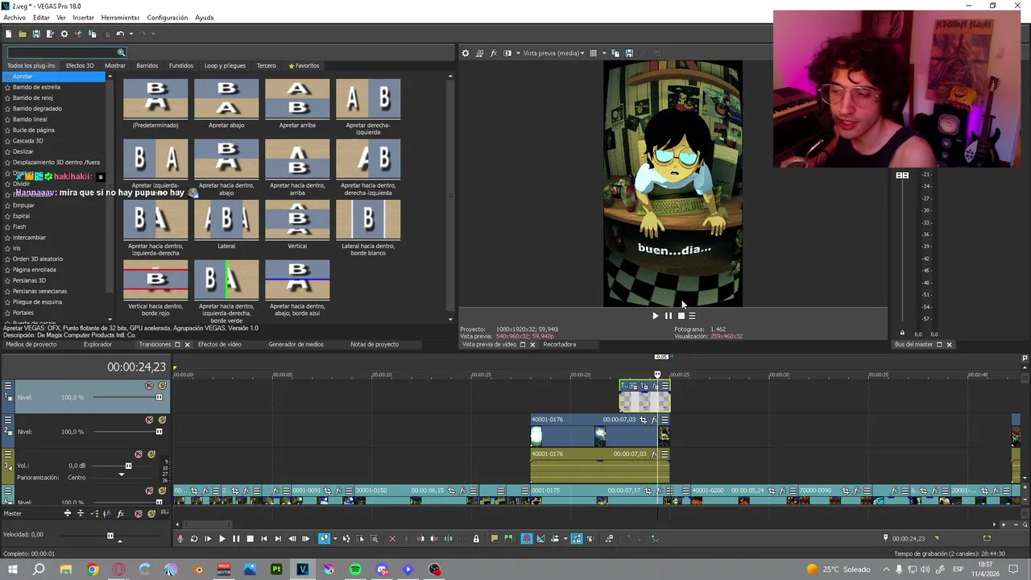Switch to the Generador de medios tab
The image size is (1031, 580).
tap(296, 344)
